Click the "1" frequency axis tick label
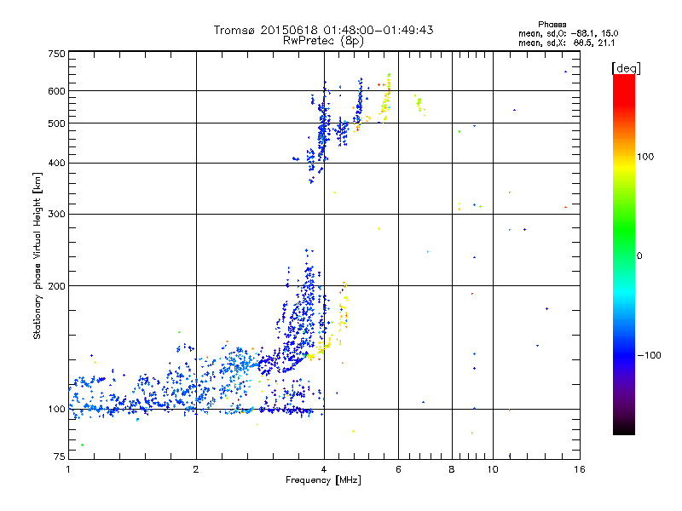 68,469
